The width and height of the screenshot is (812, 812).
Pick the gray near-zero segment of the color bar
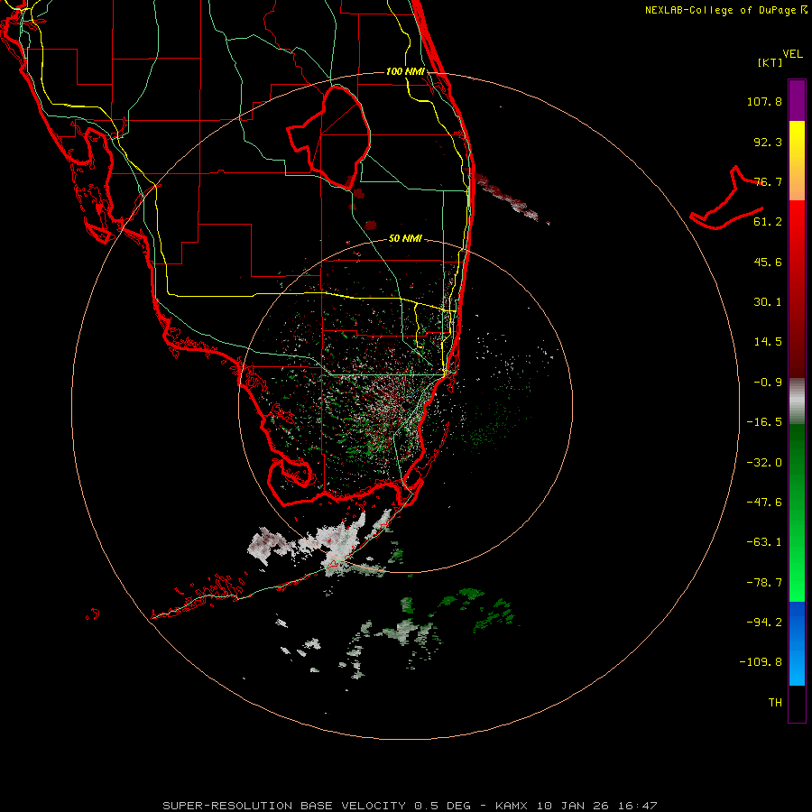797,401
